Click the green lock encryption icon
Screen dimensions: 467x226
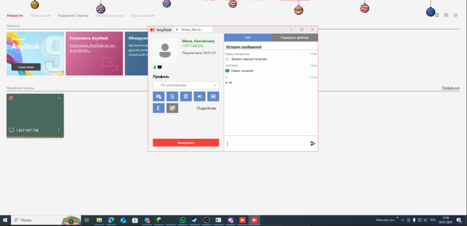pyautogui.click(x=155, y=67)
